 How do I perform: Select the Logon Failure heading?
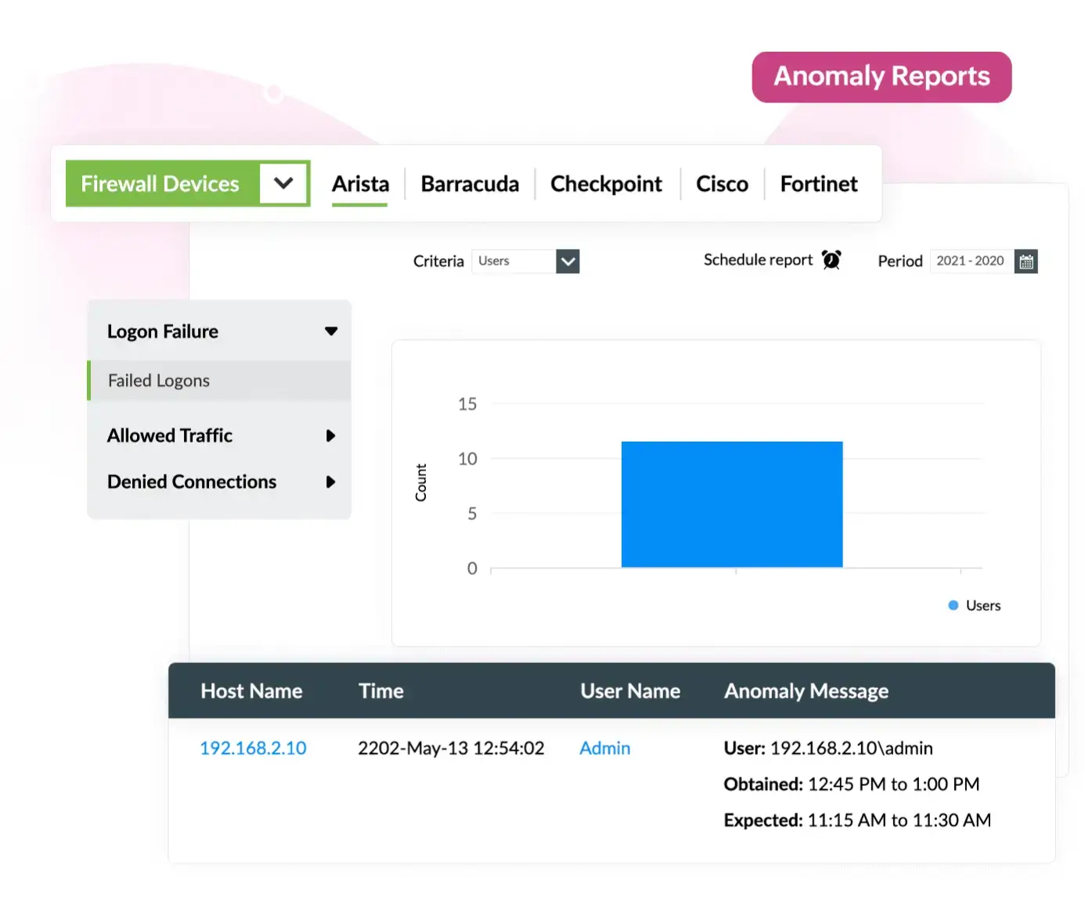click(x=163, y=331)
